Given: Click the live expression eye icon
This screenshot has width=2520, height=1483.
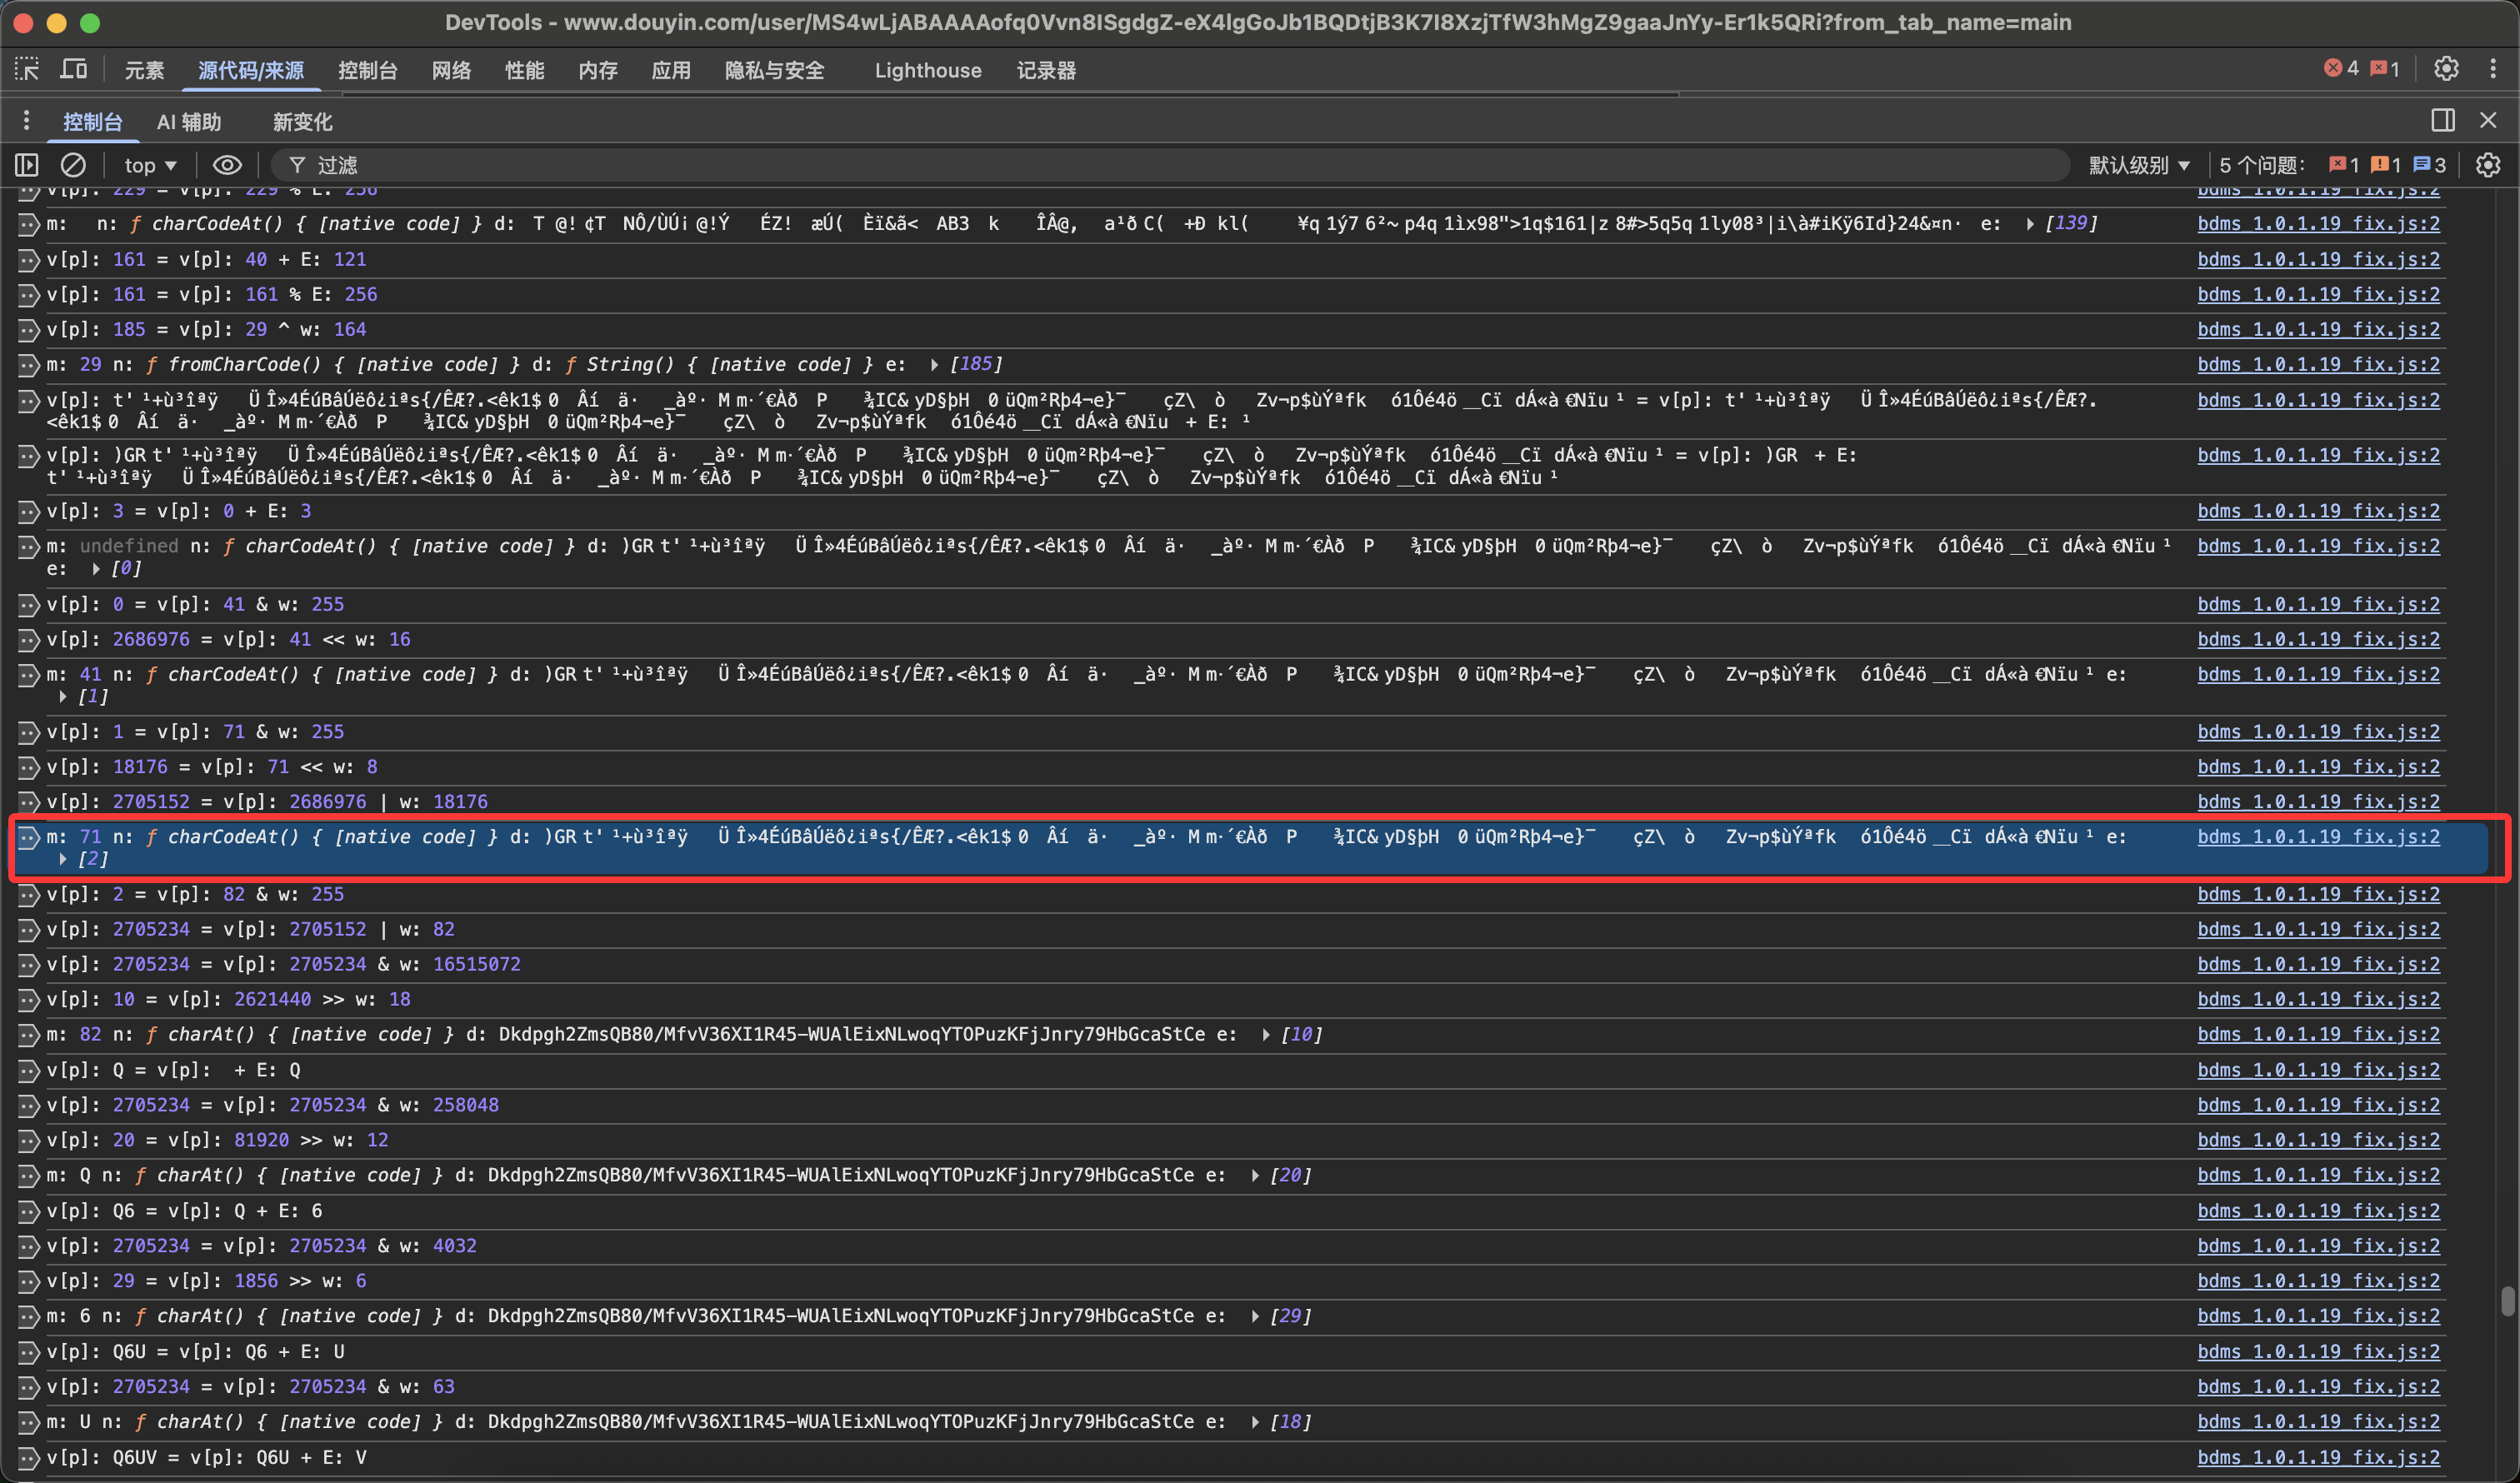Looking at the screenshot, I should (x=227, y=165).
